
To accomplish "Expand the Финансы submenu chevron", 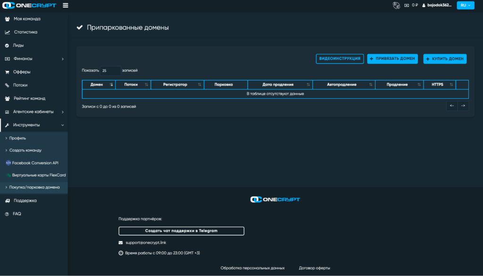I will (63, 59).
